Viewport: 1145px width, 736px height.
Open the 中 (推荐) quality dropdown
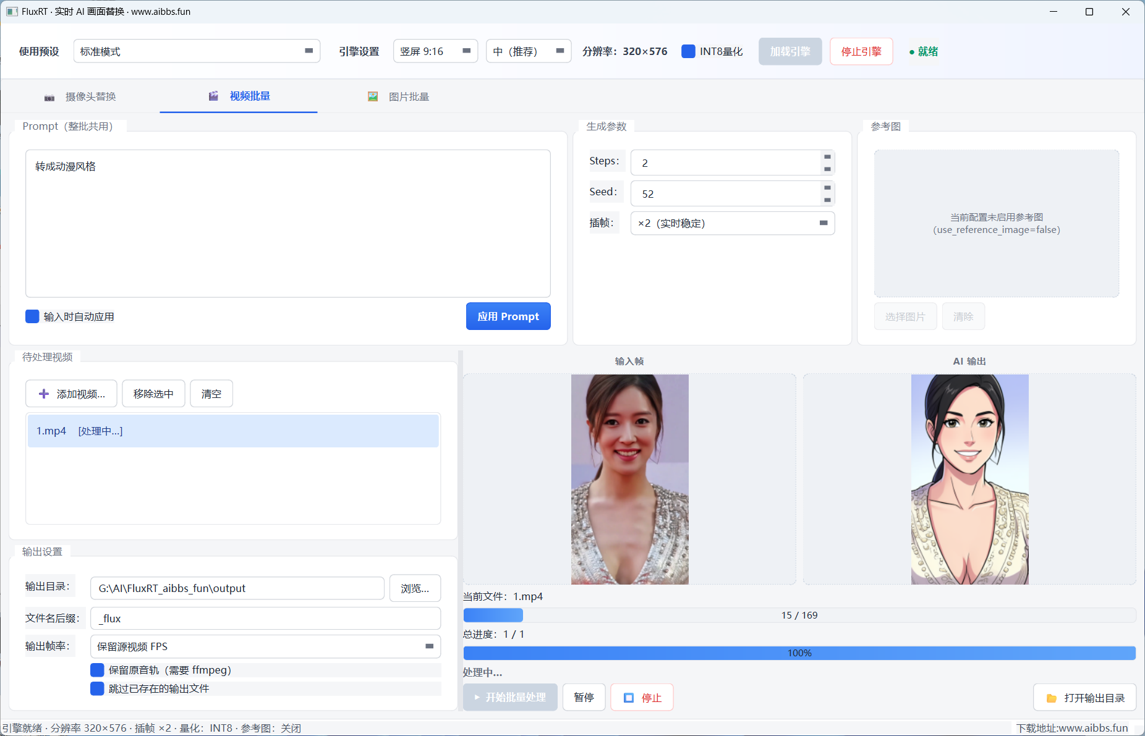coord(528,51)
